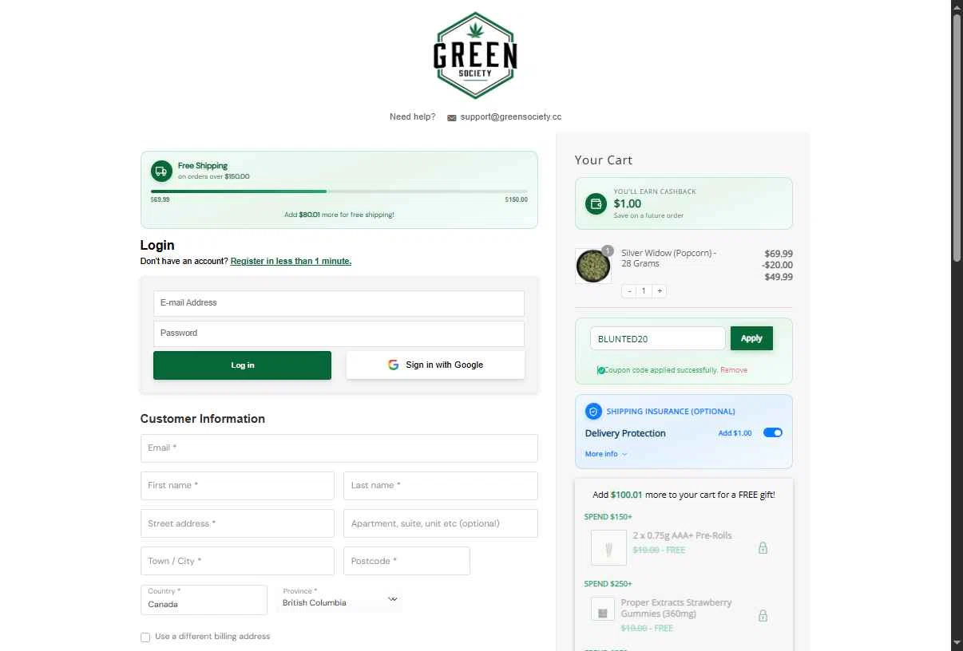Click the free shipping truck icon

(161, 171)
